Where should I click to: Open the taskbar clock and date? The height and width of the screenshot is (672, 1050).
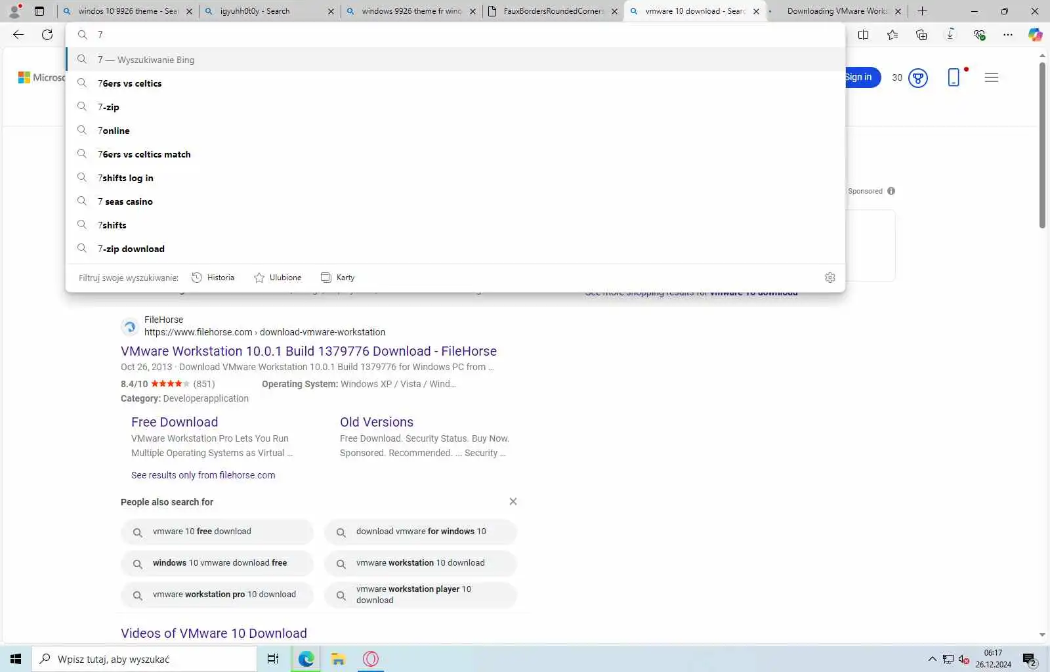pyautogui.click(x=993, y=659)
